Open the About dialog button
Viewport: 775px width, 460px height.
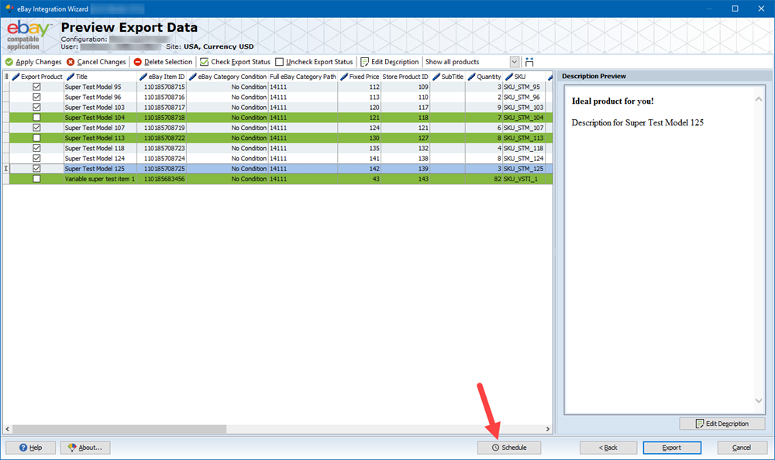(85, 448)
